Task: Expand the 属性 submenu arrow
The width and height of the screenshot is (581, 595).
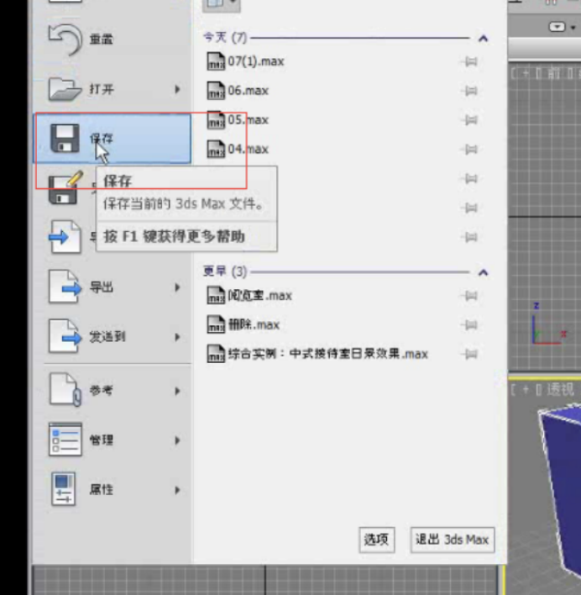Action: tap(177, 490)
